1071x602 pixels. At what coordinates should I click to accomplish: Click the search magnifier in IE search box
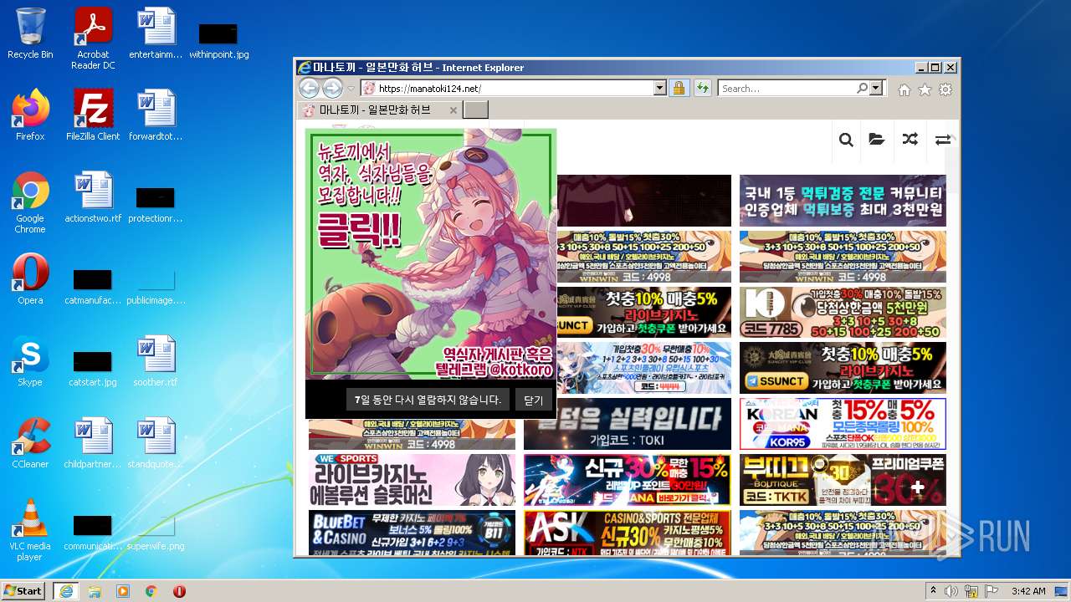click(x=862, y=89)
